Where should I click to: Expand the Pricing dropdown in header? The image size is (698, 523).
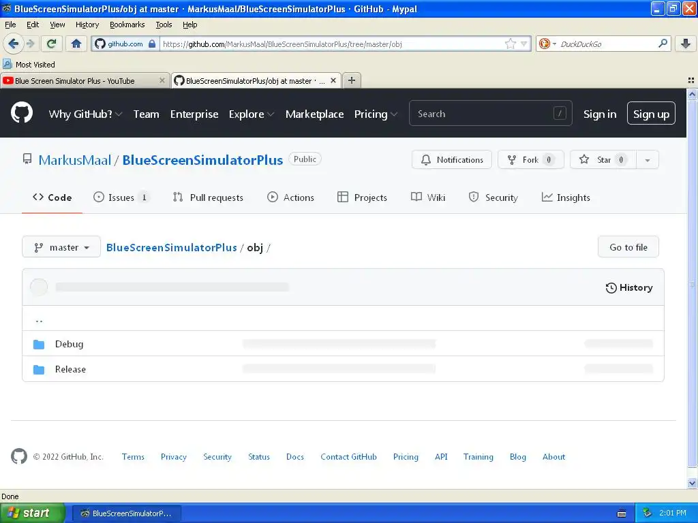tap(376, 114)
